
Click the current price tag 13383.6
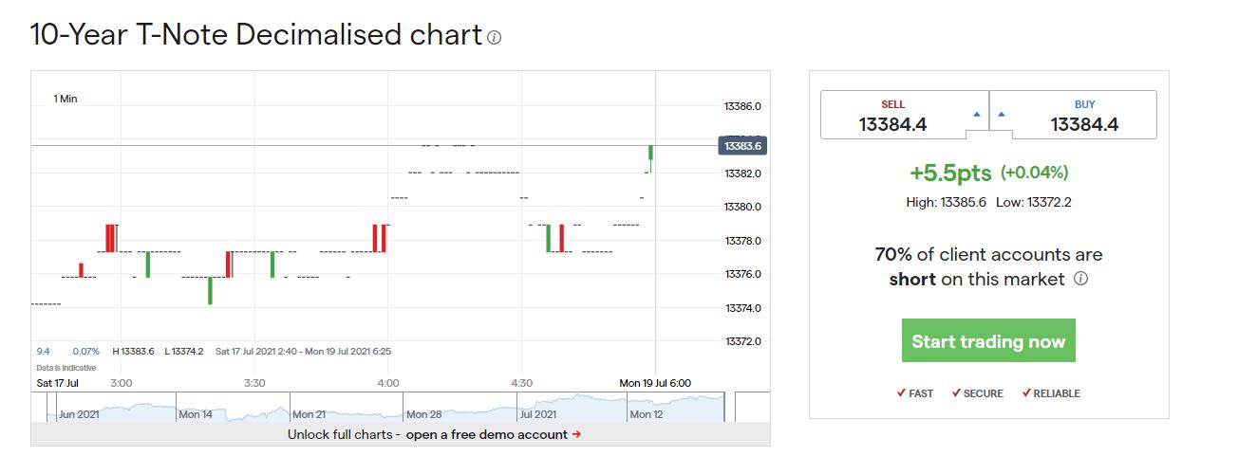741,146
